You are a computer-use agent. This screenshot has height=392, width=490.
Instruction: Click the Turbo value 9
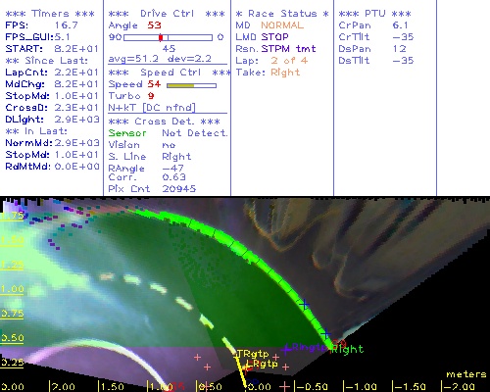click(151, 96)
